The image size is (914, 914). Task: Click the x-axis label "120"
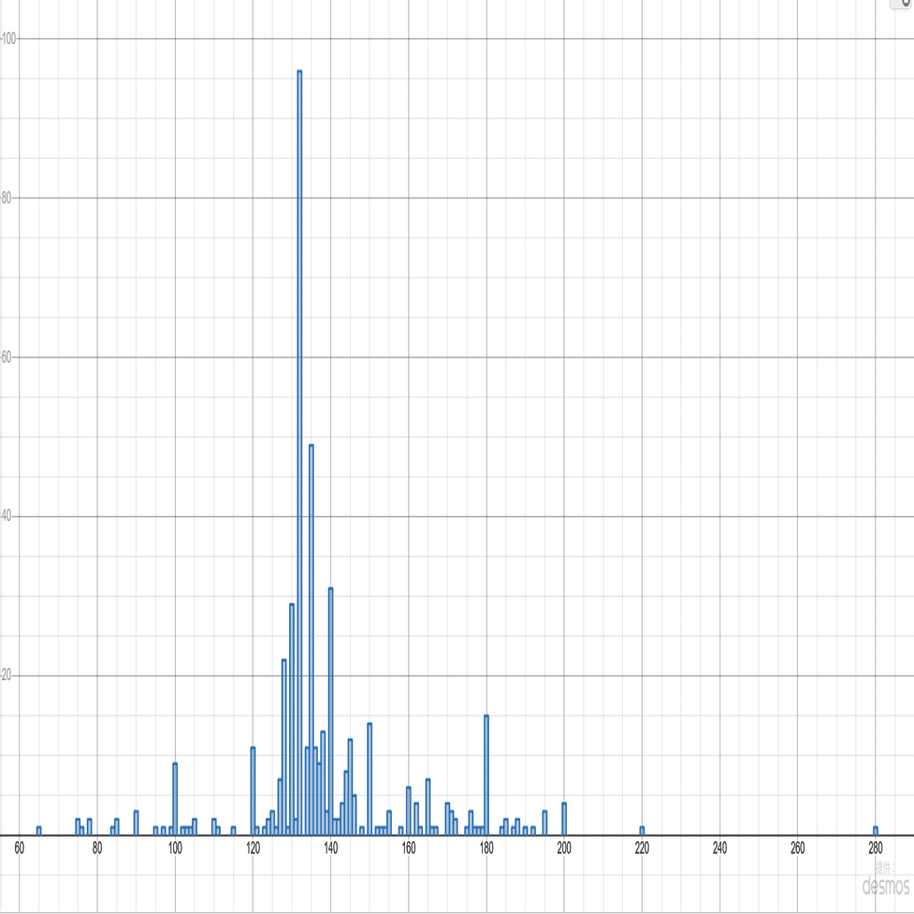(253, 849)
